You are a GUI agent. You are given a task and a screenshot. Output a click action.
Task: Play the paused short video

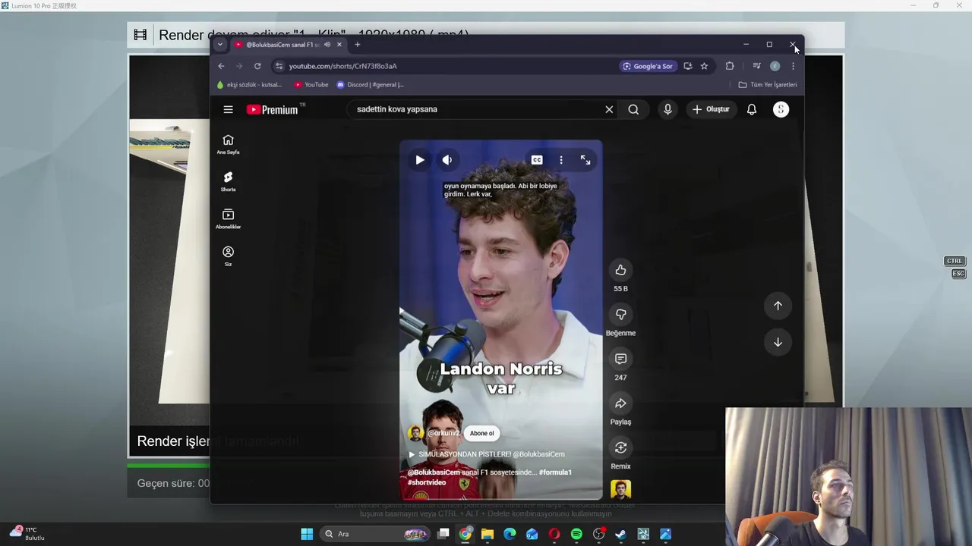[x=420, y=160]
